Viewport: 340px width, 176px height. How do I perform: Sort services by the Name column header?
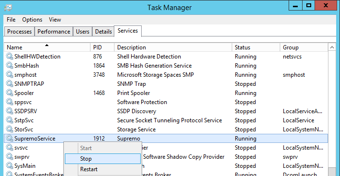(x=47, y=47)
